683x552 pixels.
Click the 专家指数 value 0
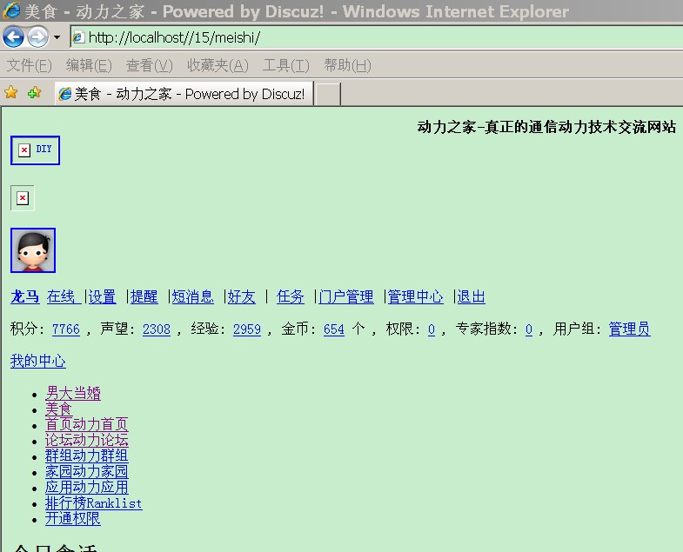pos(529,329)
